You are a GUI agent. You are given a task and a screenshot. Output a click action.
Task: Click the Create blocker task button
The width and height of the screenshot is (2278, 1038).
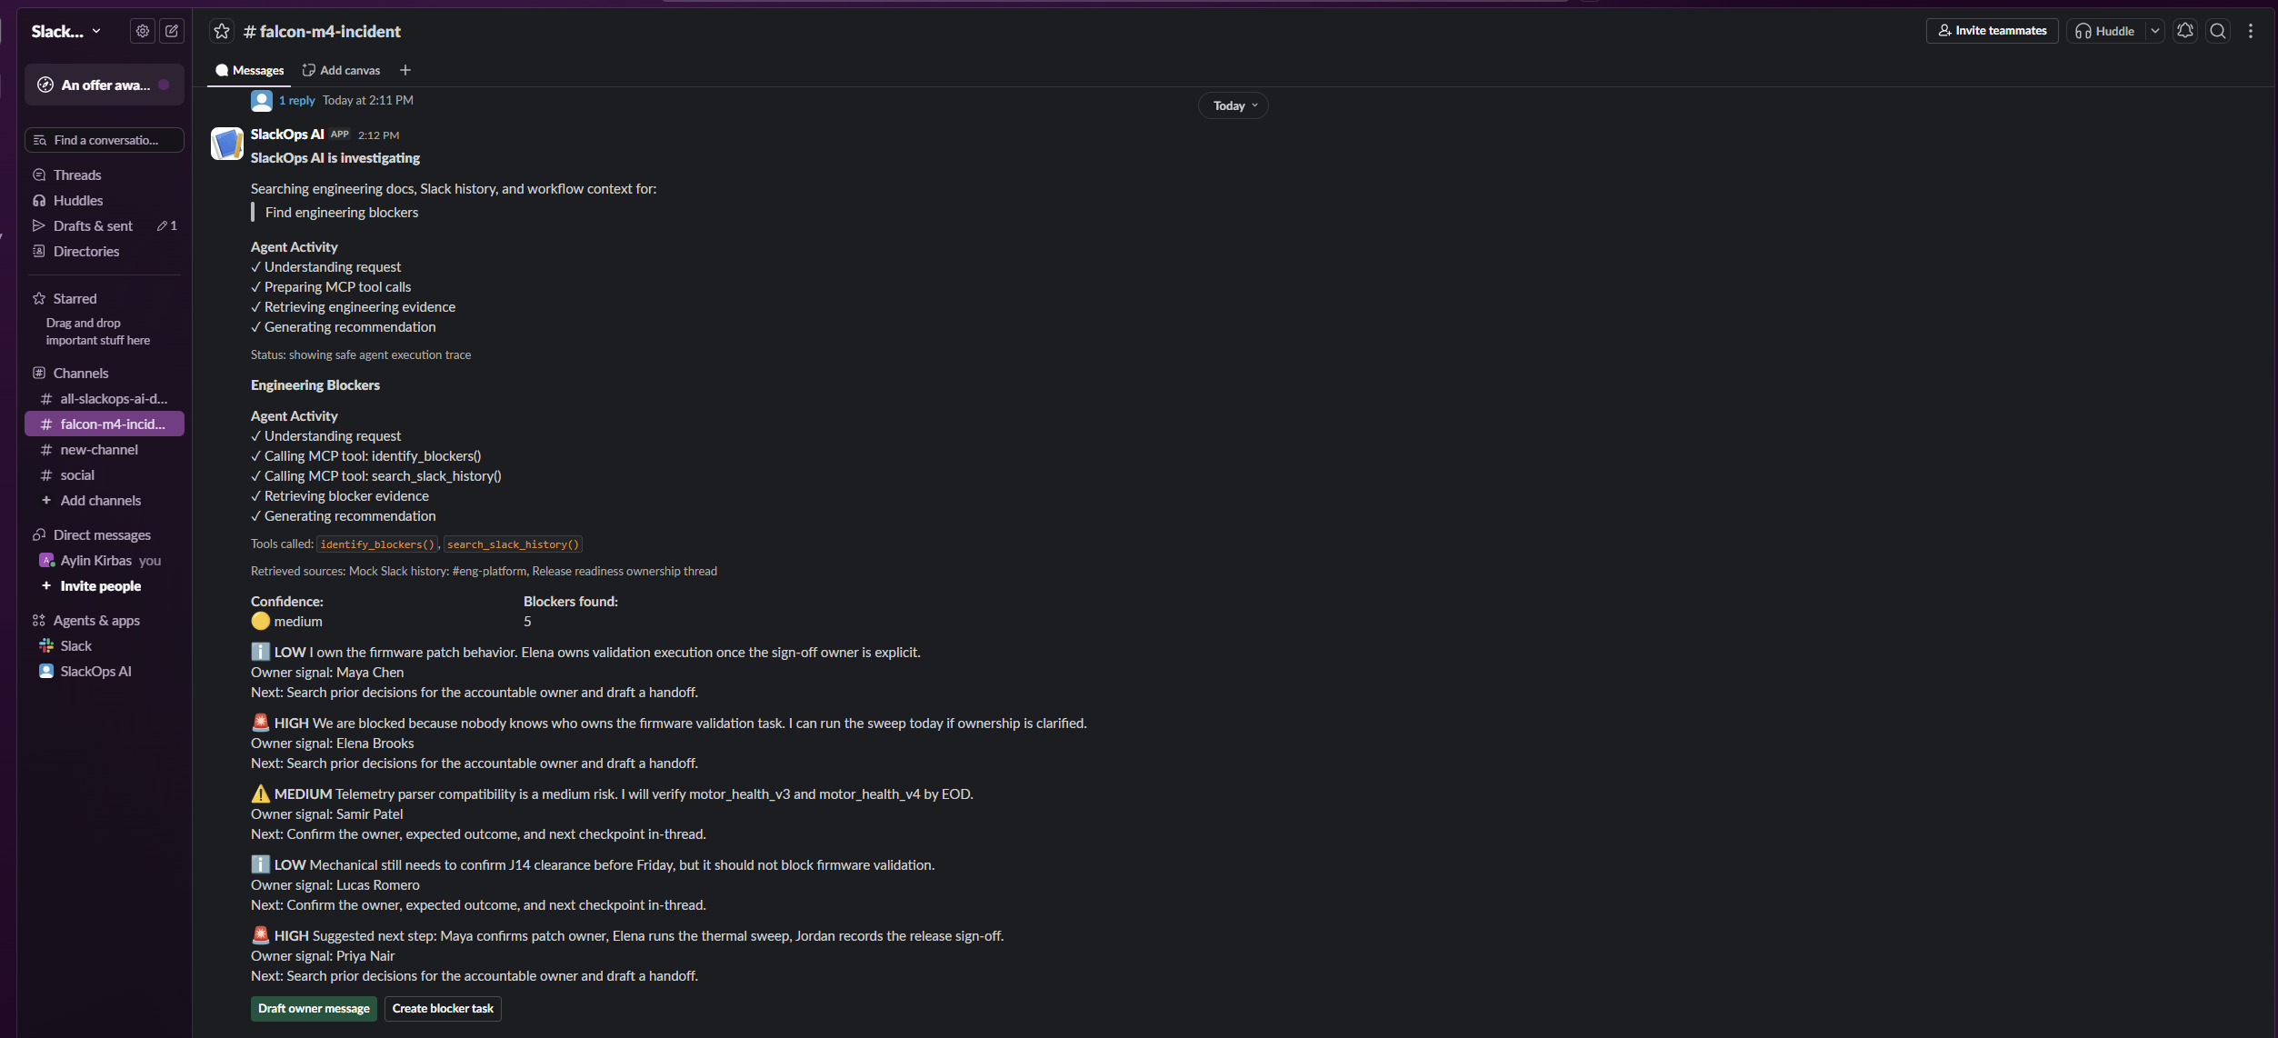(x=443, y=1008)
